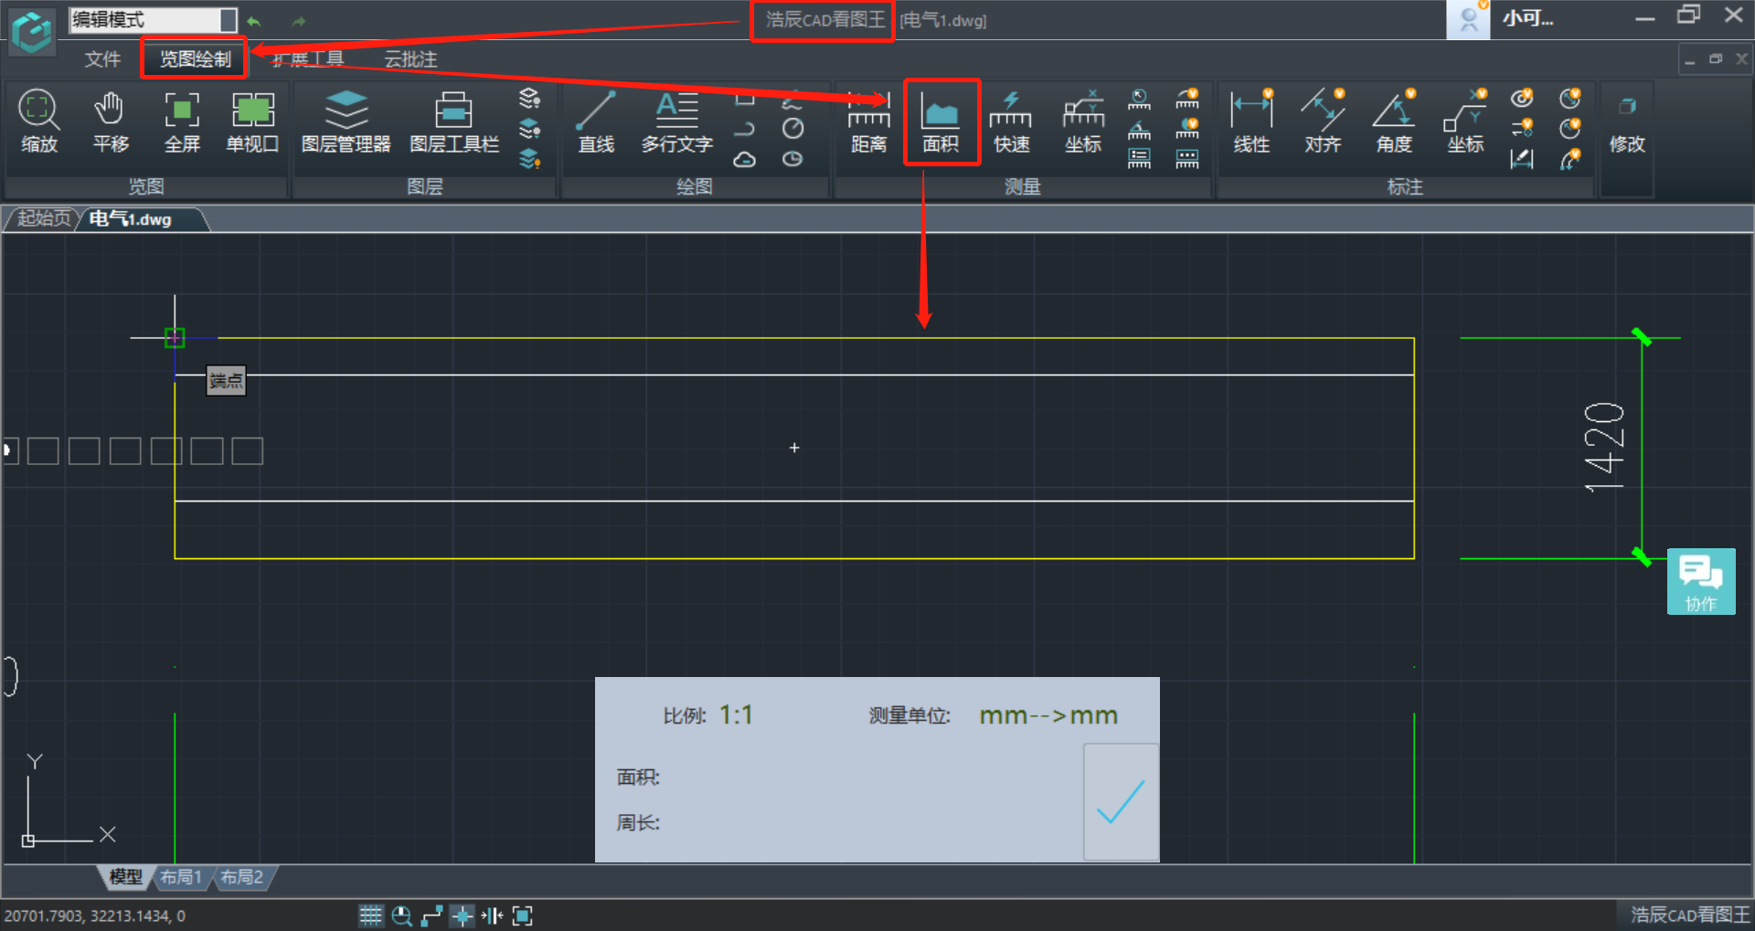This screenshot has height=931, width=1755.
Task: Open the 文件 menu
Action: click(102, 59)
